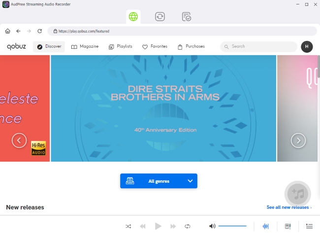Image resolution: width=320 pixels, height=237 pixels.
Task: Skip to next track
Action: coord(173,226)
